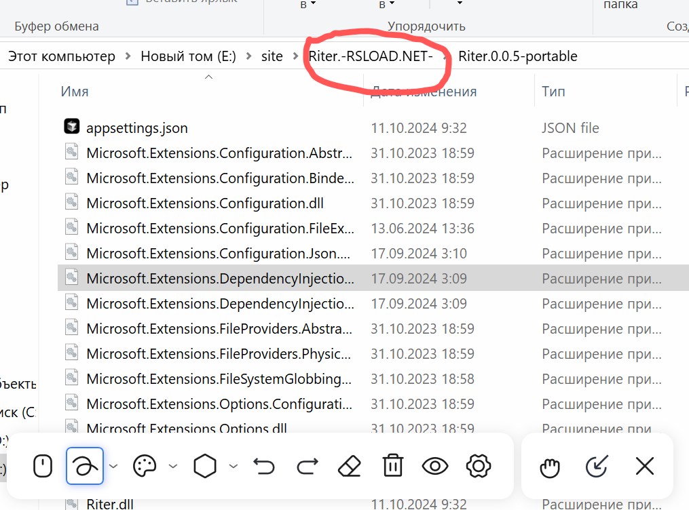The image size is (689, 510).
Task: Expand pen tool options dropdown arrow
Action: [x=113, y=466]
